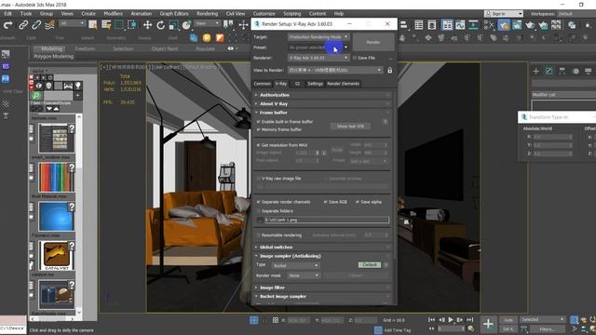Switch to the Render Elements tab
Viewport: 596px width, 335px height.
(x=344, y=84)
